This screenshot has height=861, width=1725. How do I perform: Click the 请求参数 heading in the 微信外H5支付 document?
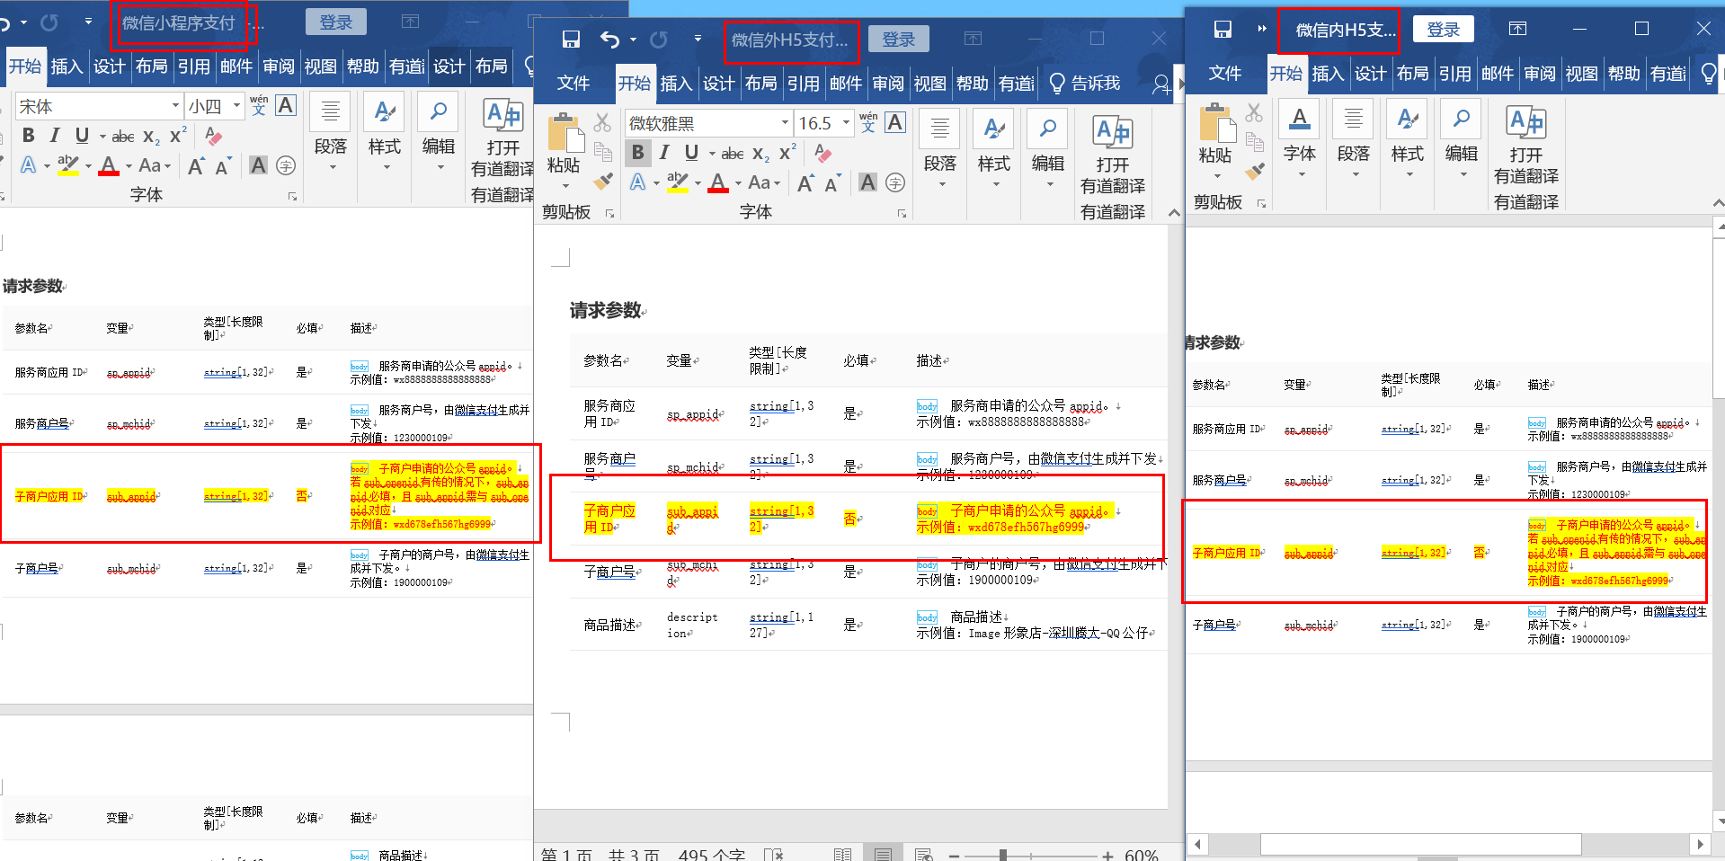point(607,311)
